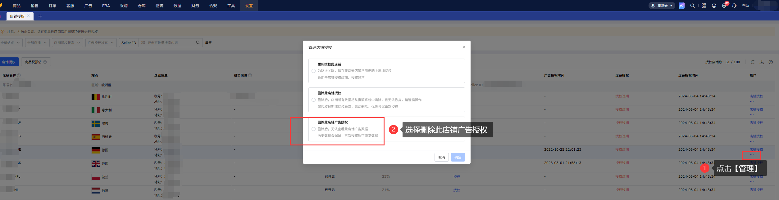The height and width of the screenshot is (200, 779).
Task: Open the 订单 menu in the top navigation
Action: (52, 6)
